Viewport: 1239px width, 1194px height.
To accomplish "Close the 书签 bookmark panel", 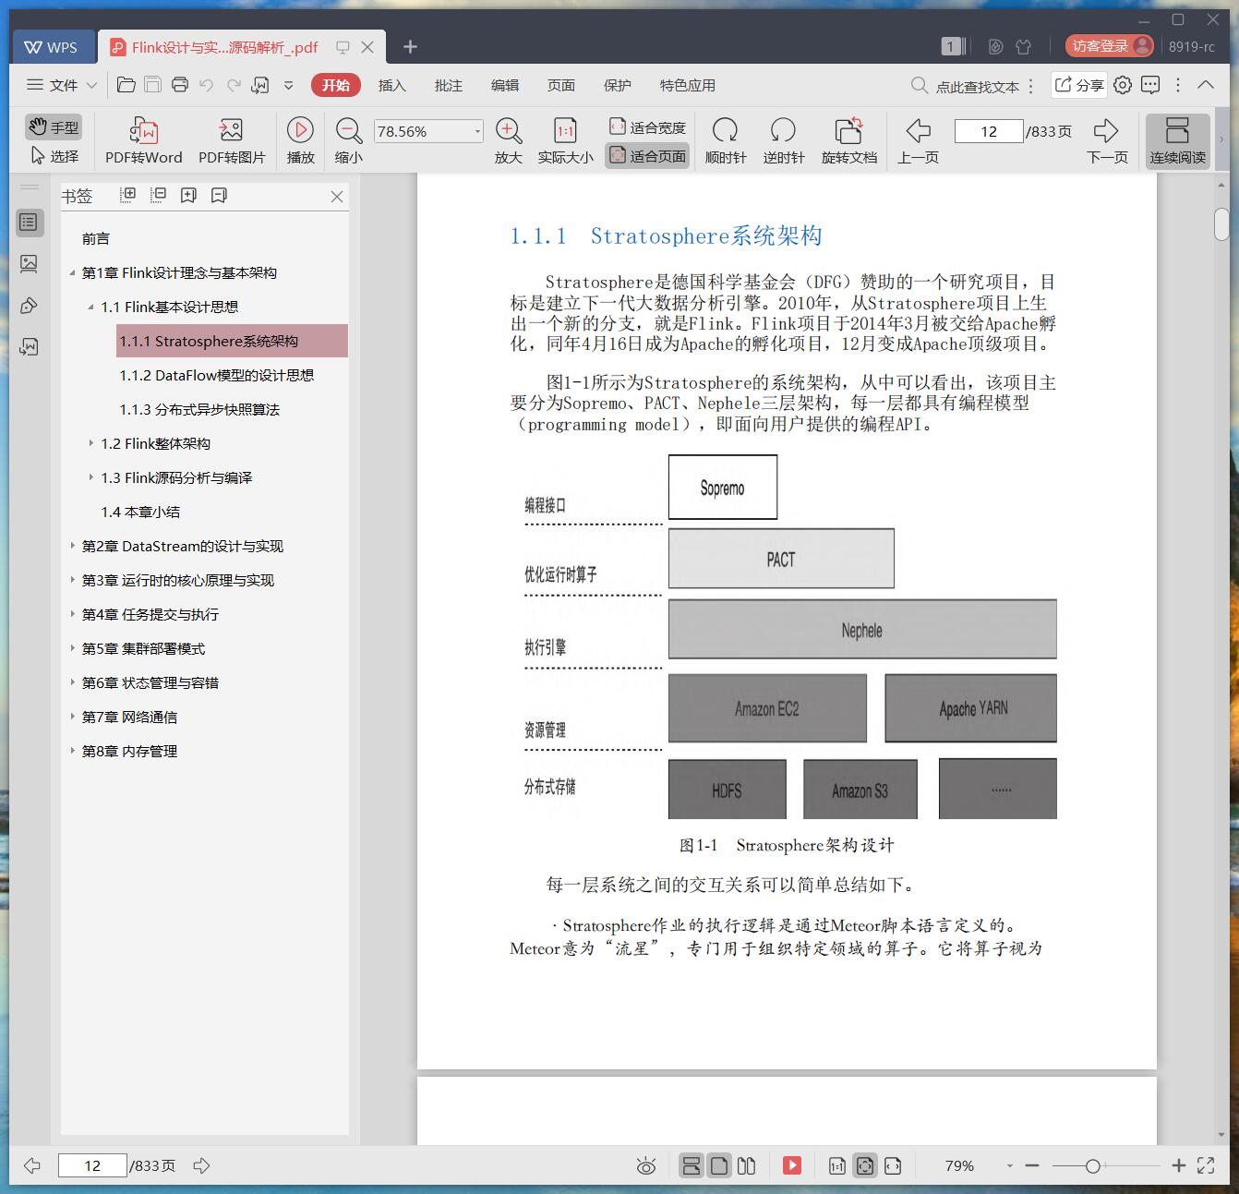I will point(337,197).
